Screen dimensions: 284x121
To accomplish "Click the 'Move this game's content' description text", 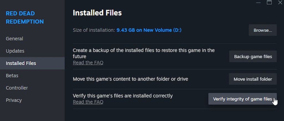I will [x=130, y=79].
